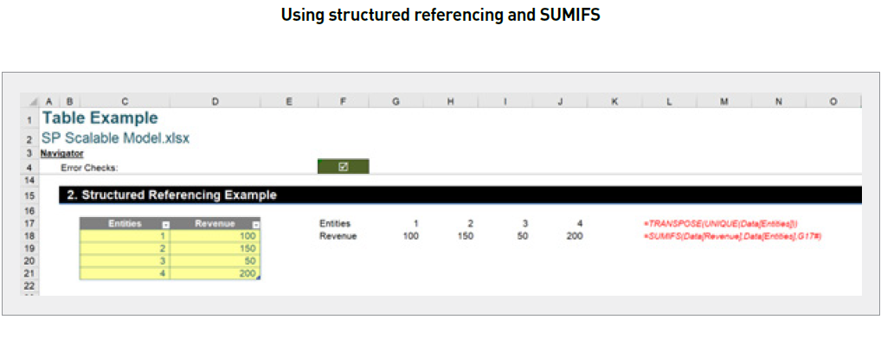The width and height of the screenshot is (881, 345).
Task: Select table cell with revenue 50
Action: (215, 261)
